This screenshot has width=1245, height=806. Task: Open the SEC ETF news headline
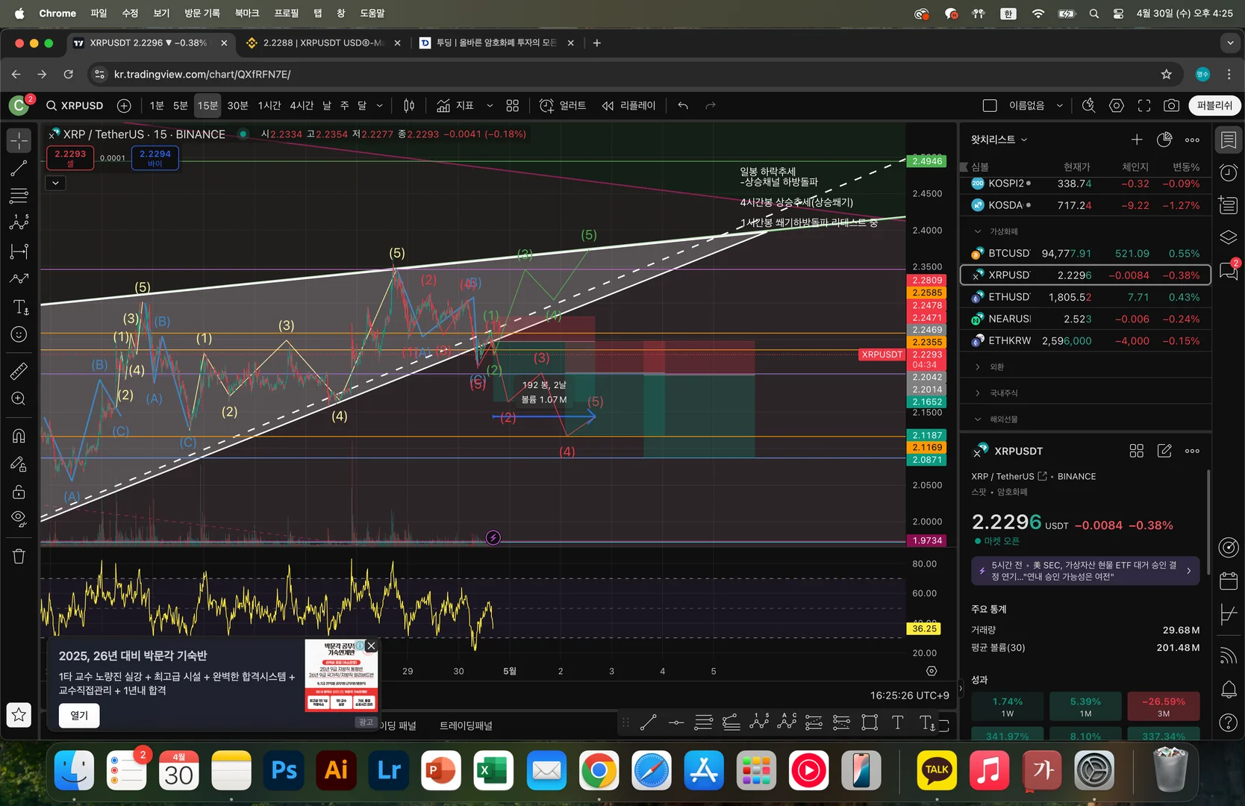click(x=1085, y=571)
